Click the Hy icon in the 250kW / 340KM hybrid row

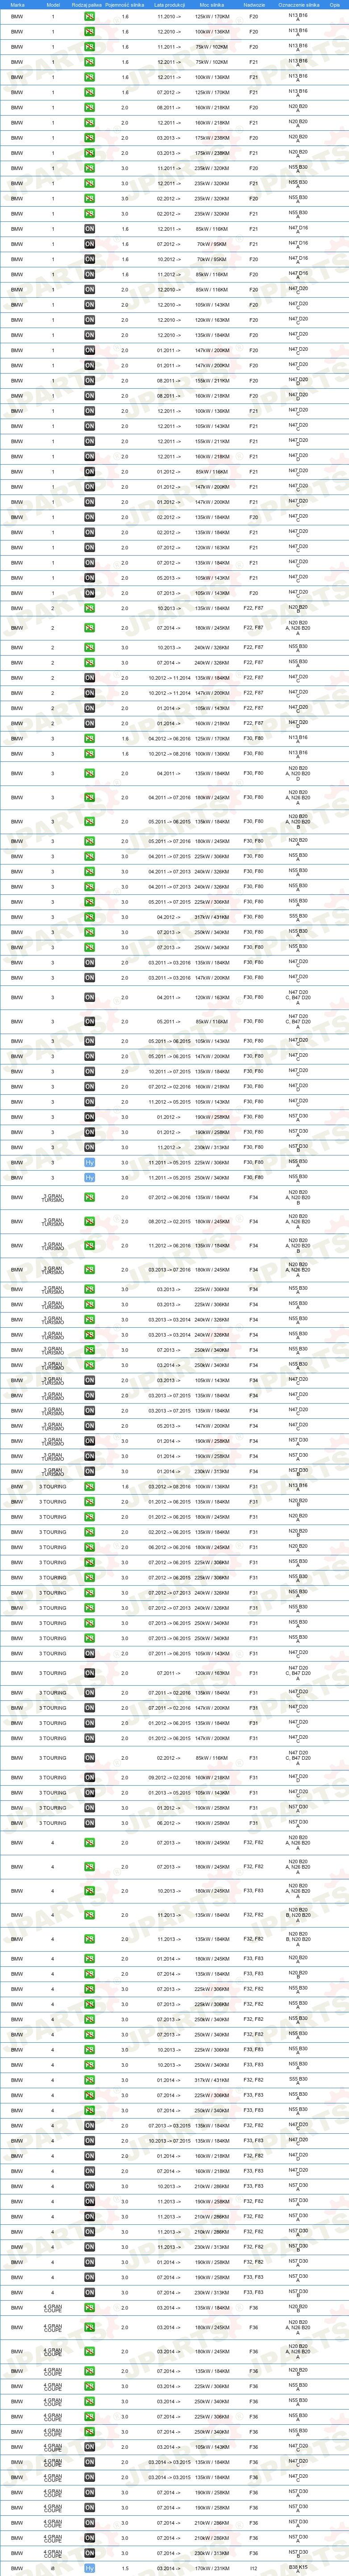89,1177
